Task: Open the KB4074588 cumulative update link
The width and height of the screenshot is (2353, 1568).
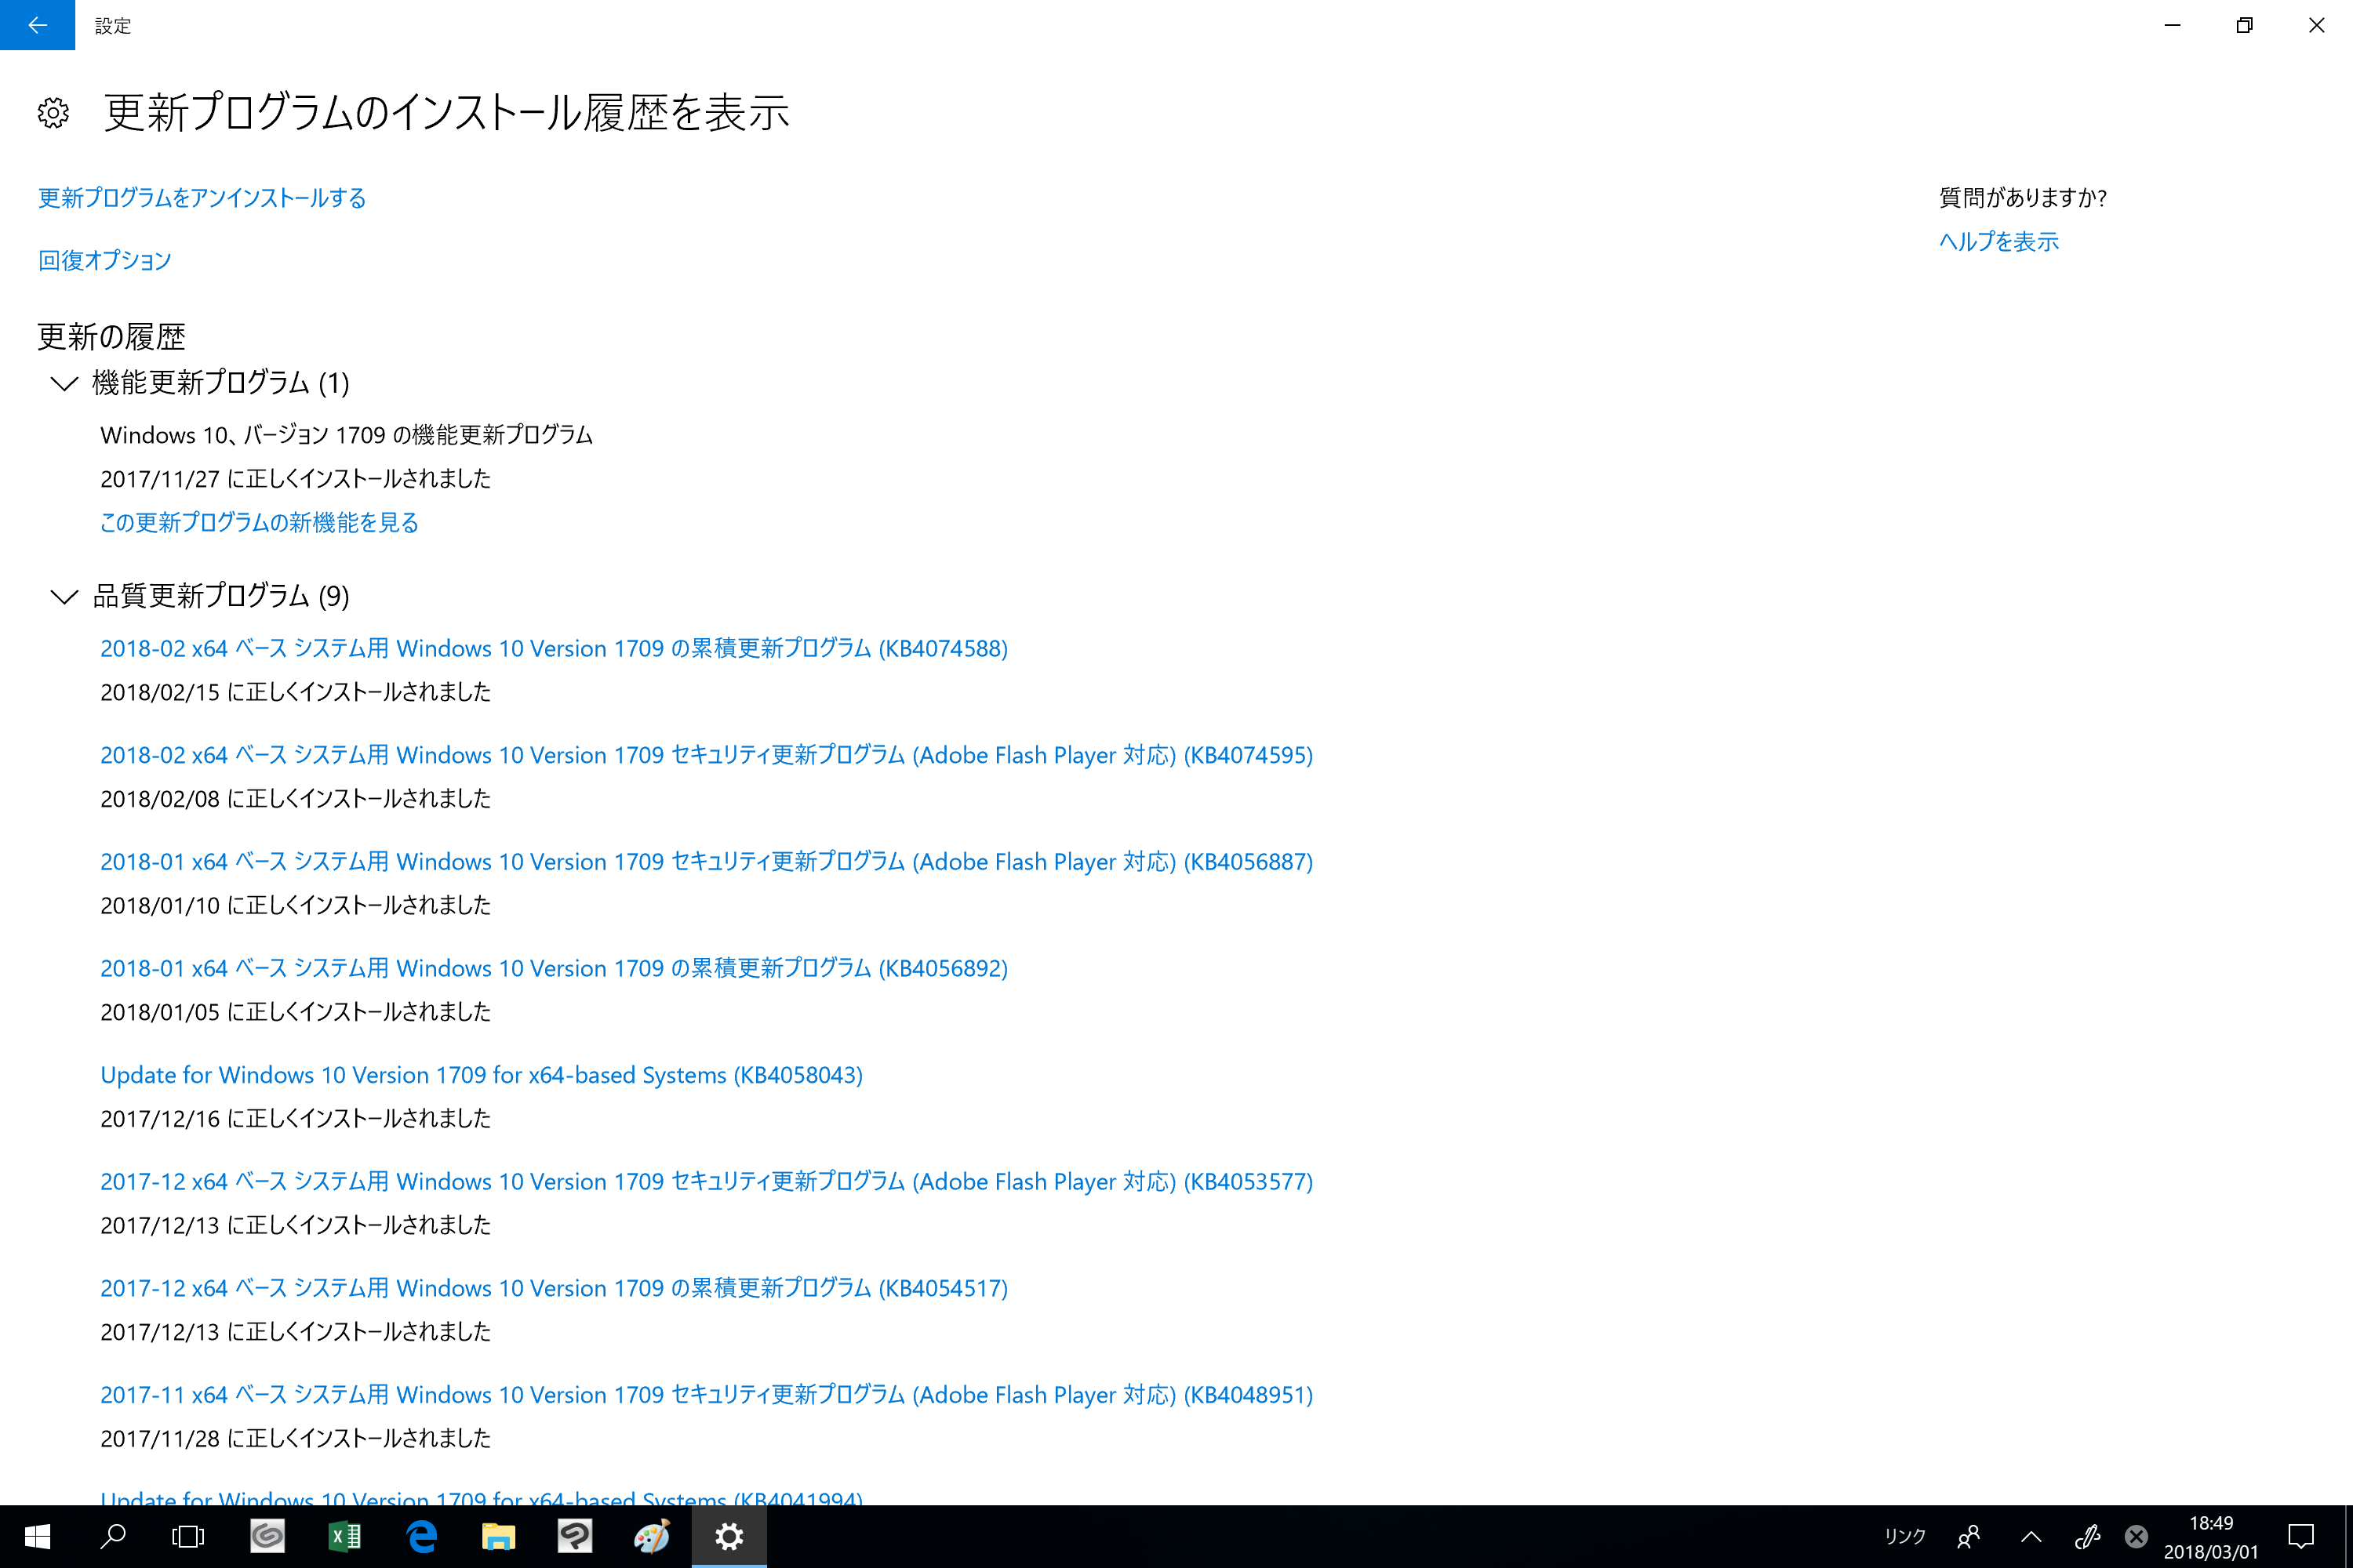Action: pos(555,648)
